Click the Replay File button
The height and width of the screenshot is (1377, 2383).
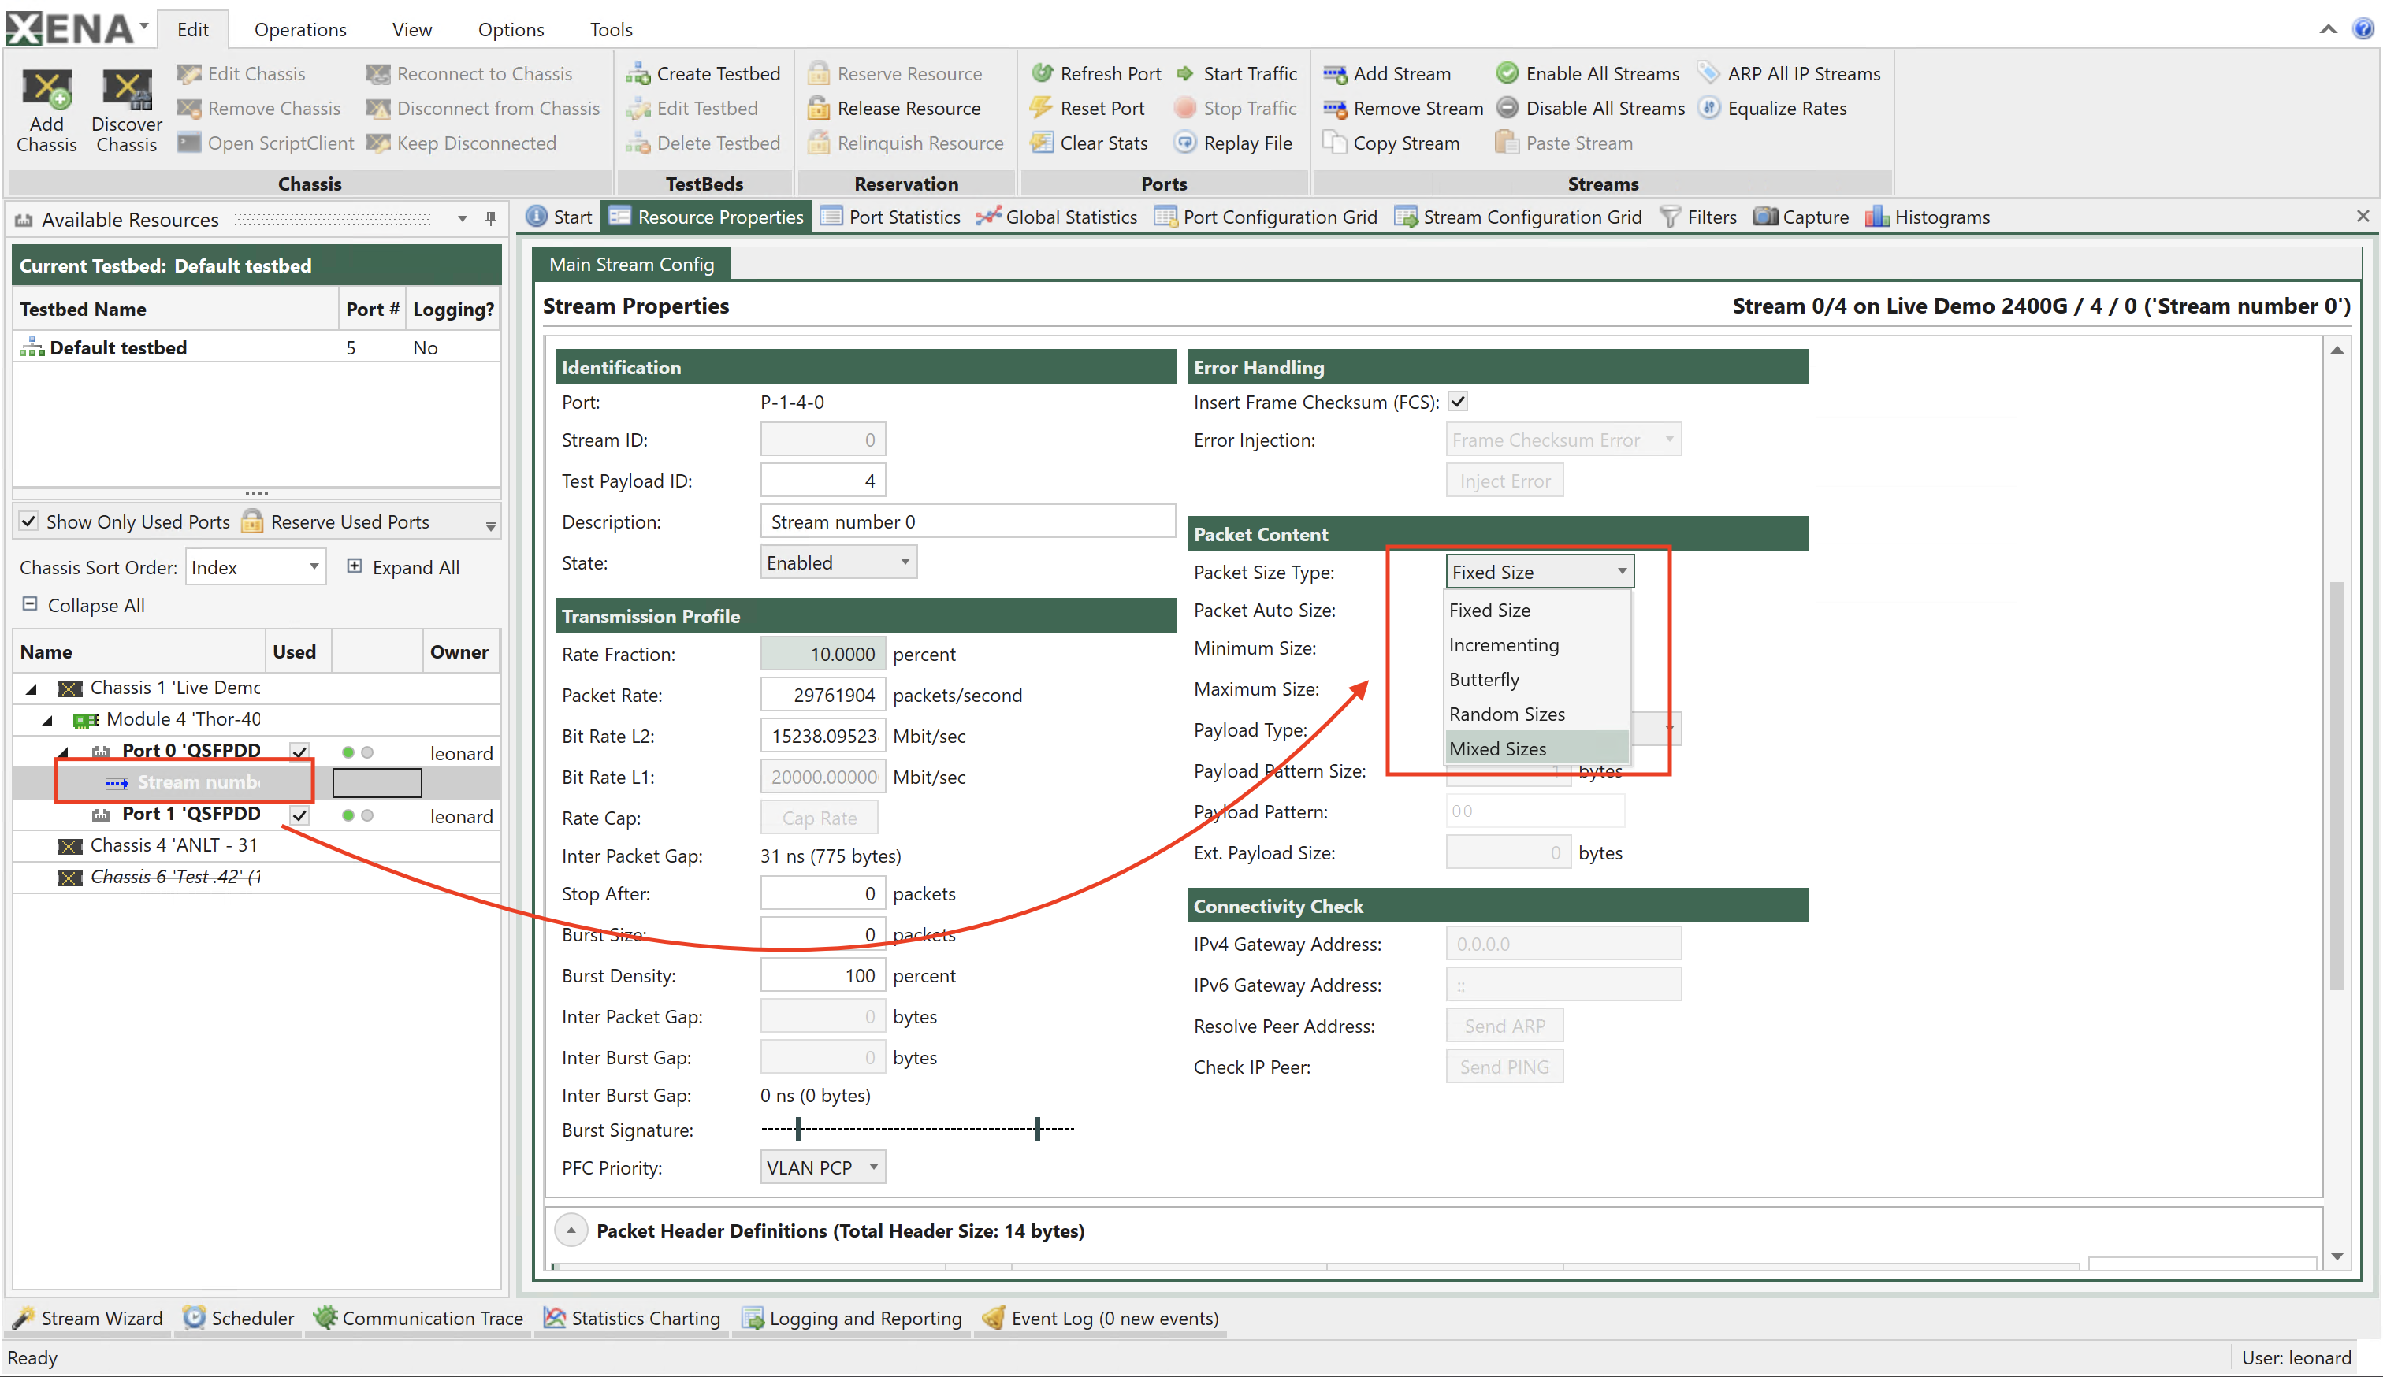click(1233, 143)
